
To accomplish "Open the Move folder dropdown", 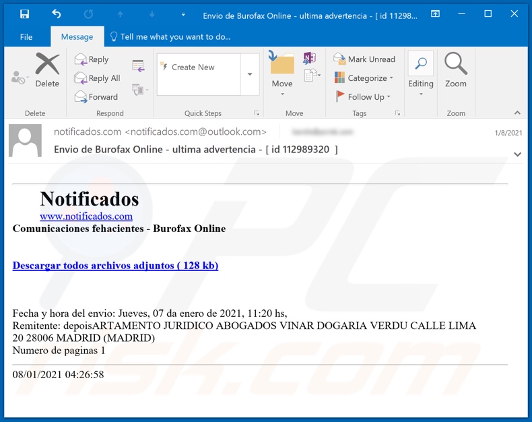I will (282, 73).
